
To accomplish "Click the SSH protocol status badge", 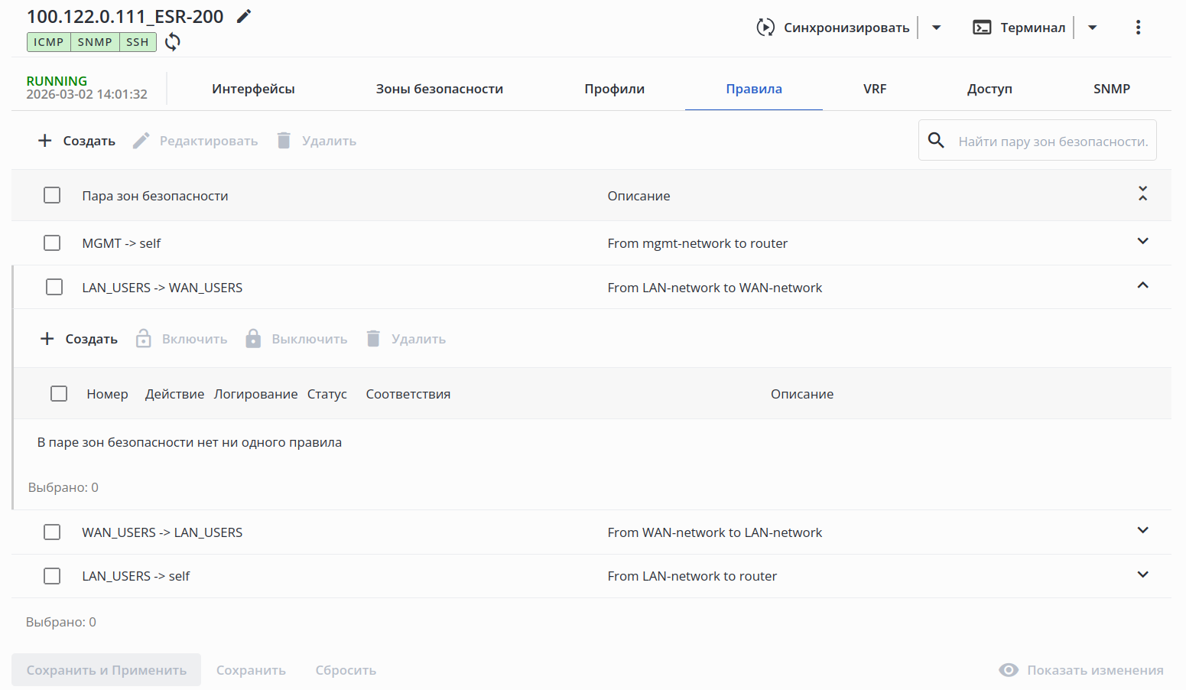I will click(x=138, y=42).
